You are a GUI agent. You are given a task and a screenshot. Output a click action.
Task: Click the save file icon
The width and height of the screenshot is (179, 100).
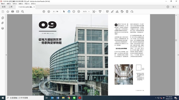3,11
